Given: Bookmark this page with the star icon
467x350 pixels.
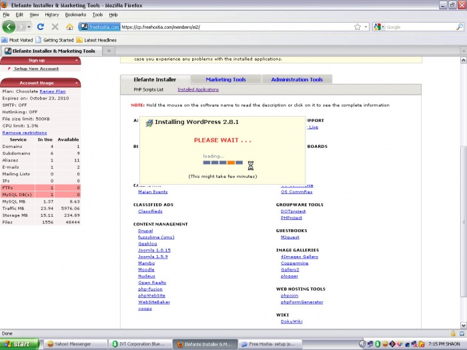Looking at the screenshot, I should tap(358, 27).
